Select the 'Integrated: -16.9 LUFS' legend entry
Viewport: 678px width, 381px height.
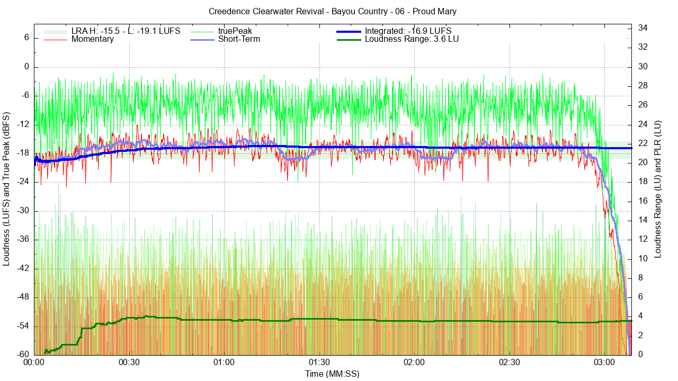(x=408, y=31)
